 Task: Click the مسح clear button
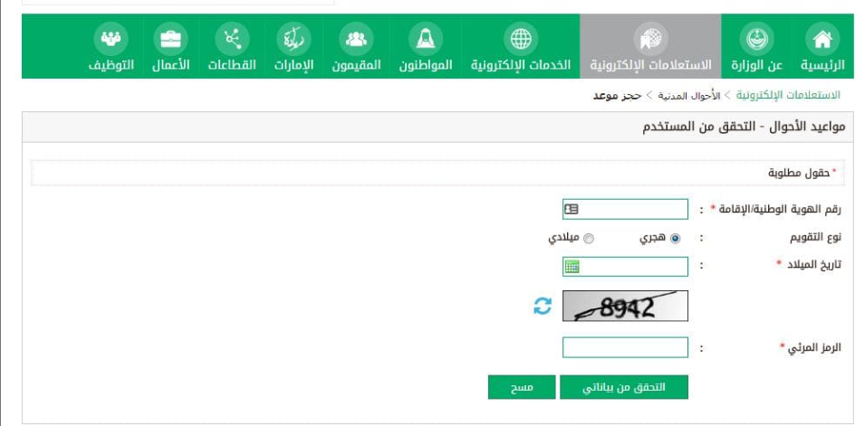(x=522, y=387)
